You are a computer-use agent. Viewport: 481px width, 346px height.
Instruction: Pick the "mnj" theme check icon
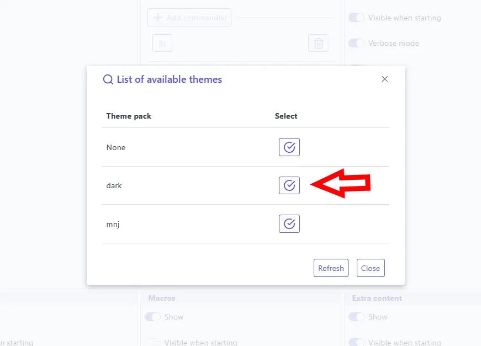click(289, 223)
